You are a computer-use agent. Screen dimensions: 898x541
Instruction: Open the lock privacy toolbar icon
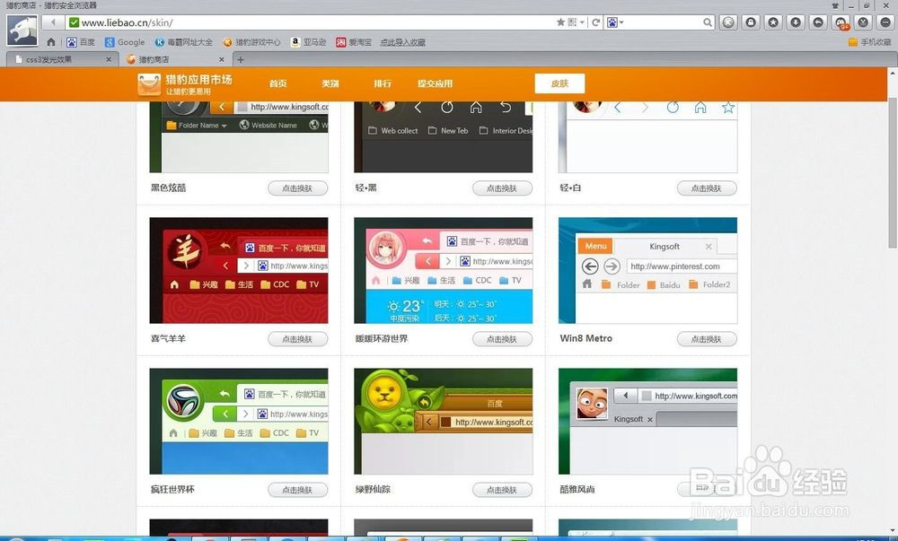[751, 22]
